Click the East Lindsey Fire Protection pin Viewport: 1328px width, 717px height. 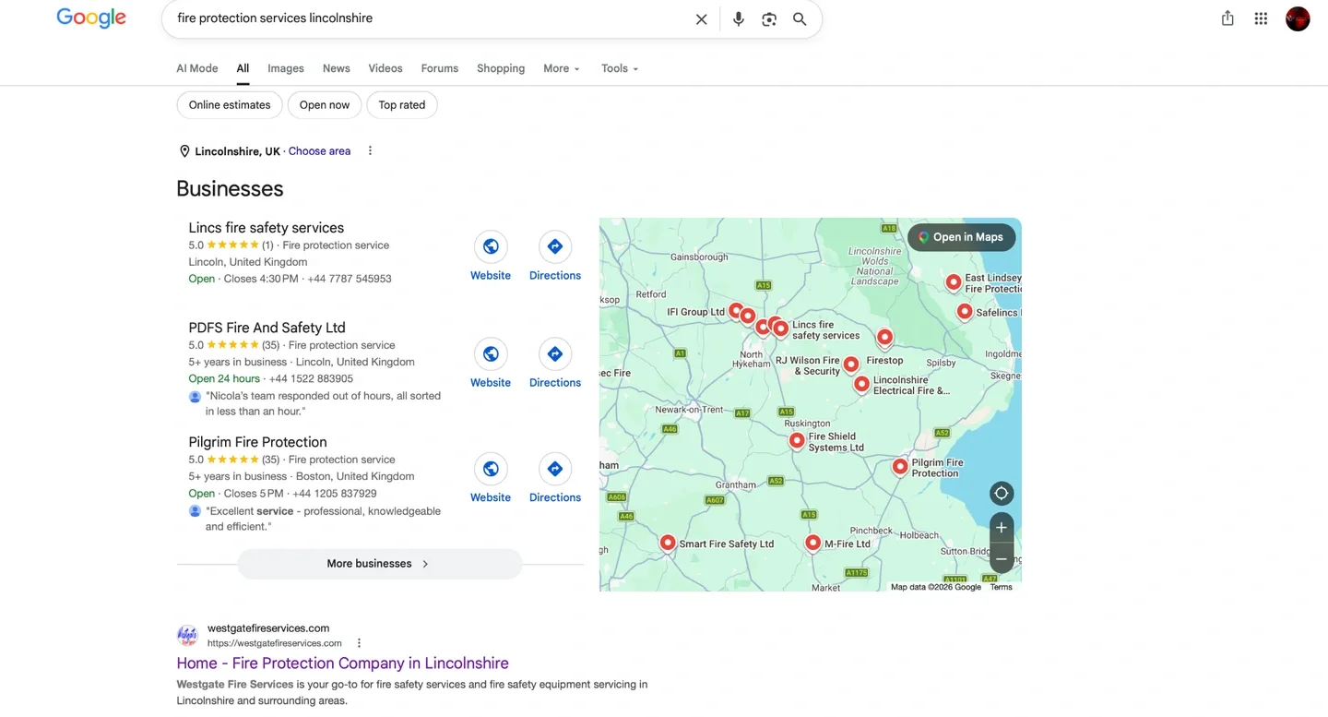954,281
